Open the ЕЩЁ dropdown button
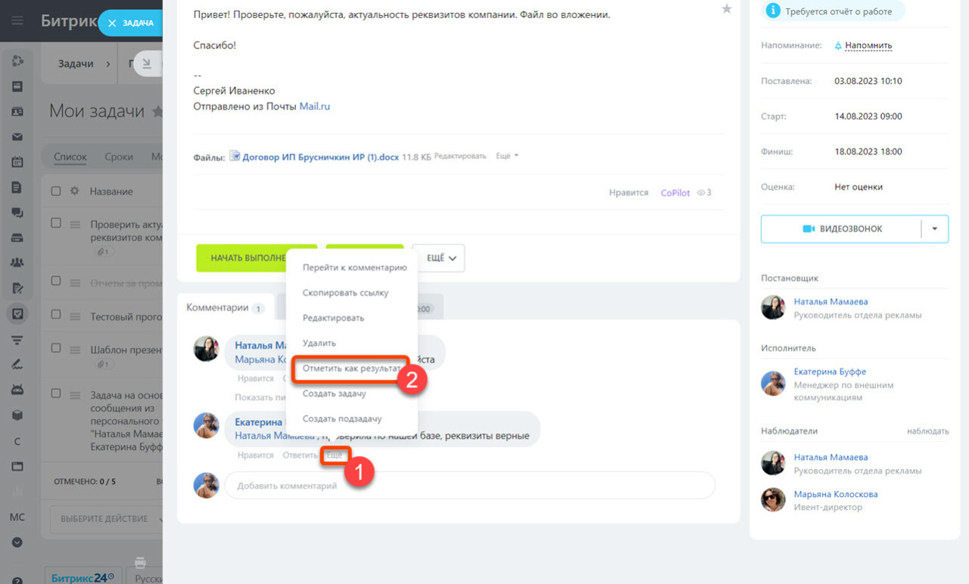Image resolution: width=969 pixels, height=584 pixels. coord(438,258)
